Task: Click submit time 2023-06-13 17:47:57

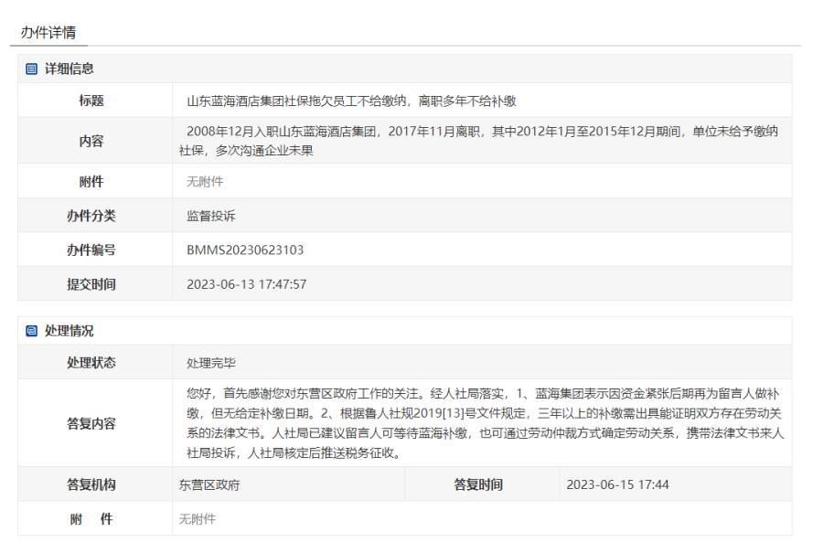Action: click(x=246, y=284)
